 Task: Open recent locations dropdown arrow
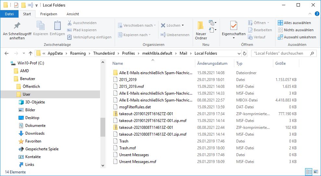[24, 53]
